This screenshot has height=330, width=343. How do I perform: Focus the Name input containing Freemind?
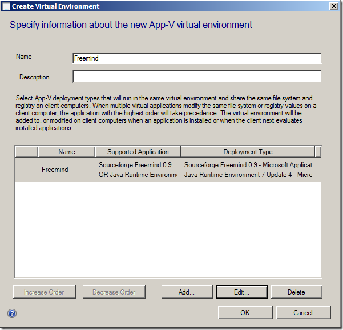pyautogui.click(x=197, y=58)
